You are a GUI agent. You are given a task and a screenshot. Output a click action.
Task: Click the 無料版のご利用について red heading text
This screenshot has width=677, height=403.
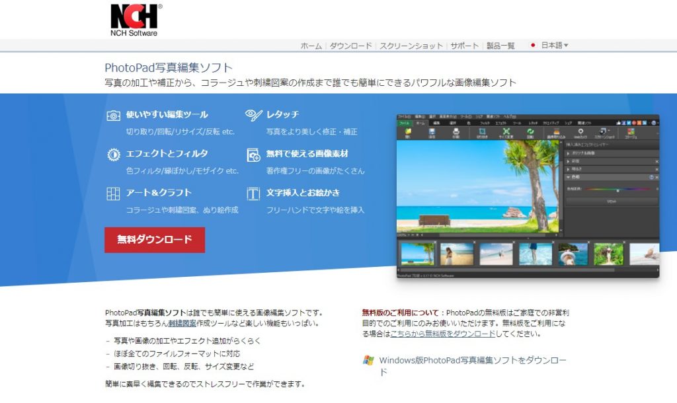pyautogui.click(x=400, y=312)
